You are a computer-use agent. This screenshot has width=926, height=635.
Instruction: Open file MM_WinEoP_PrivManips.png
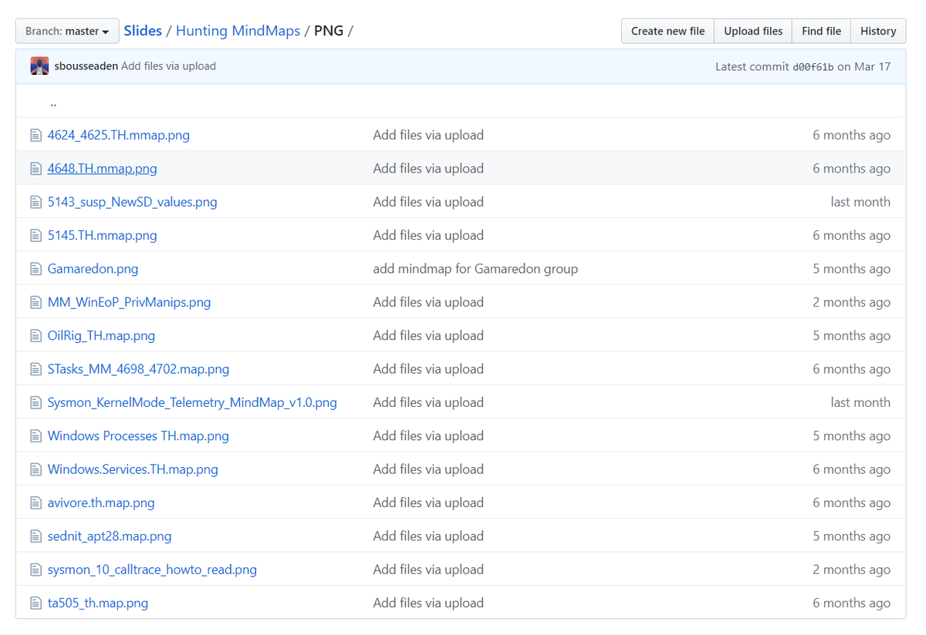pos(129,302)
